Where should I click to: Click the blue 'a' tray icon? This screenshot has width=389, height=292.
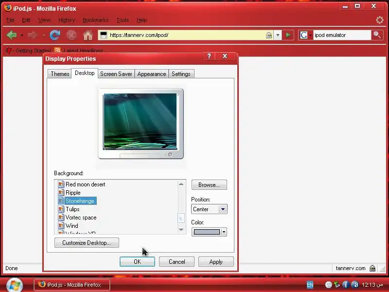355,285
